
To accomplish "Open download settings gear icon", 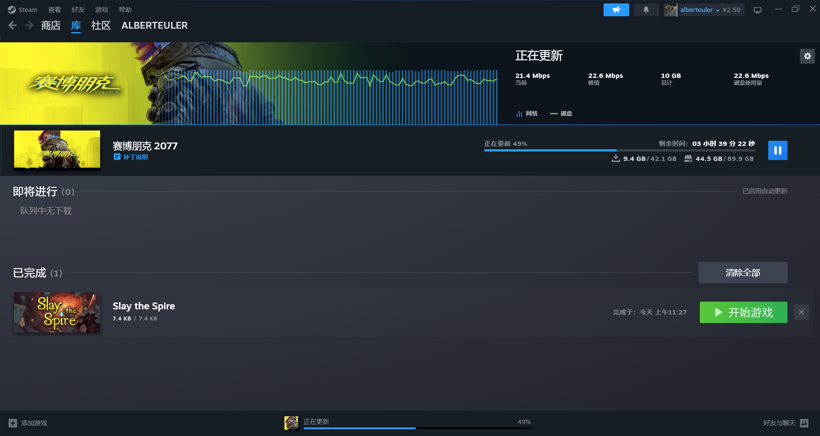I will coord(807,56).
